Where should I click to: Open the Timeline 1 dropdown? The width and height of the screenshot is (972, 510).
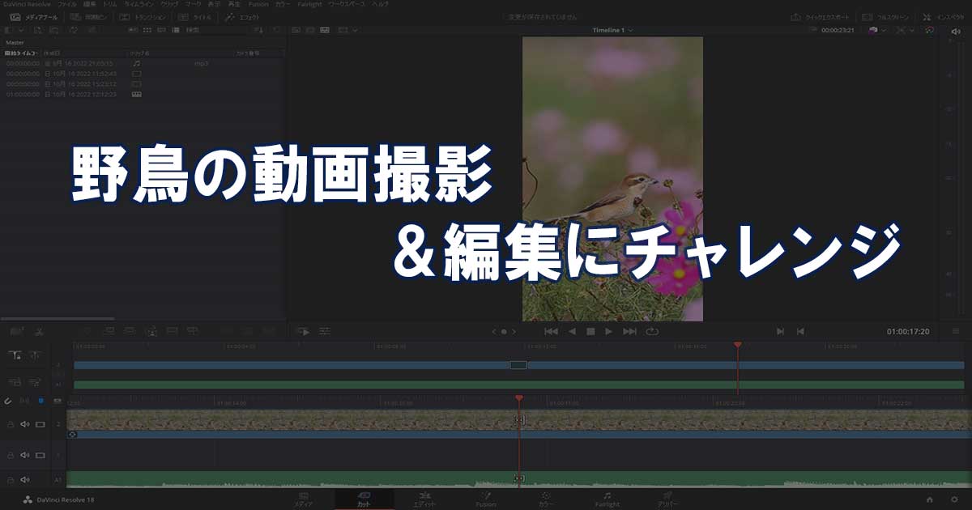[612, 30]
